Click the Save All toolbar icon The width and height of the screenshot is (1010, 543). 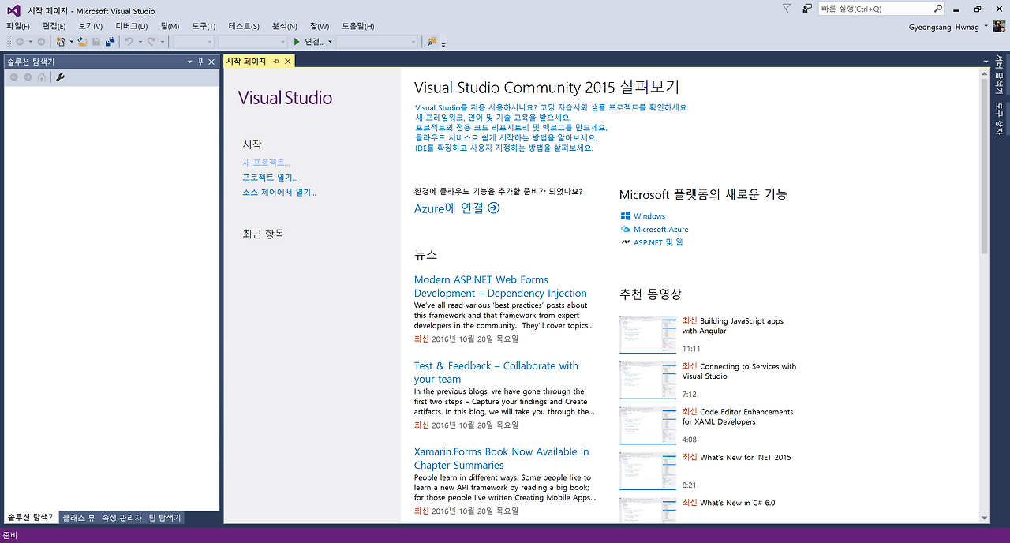[x=110, y=42]
